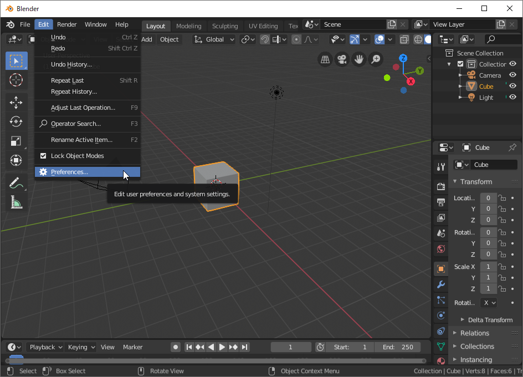Switch to the Sculpting workspace tab
This screenshot has width=523, height=377.
[x=225, y=26]
